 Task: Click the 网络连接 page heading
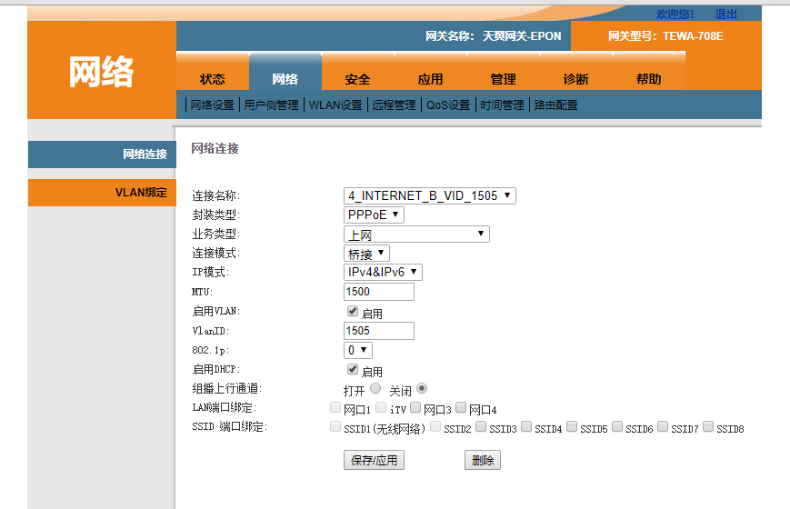(215, 149)
